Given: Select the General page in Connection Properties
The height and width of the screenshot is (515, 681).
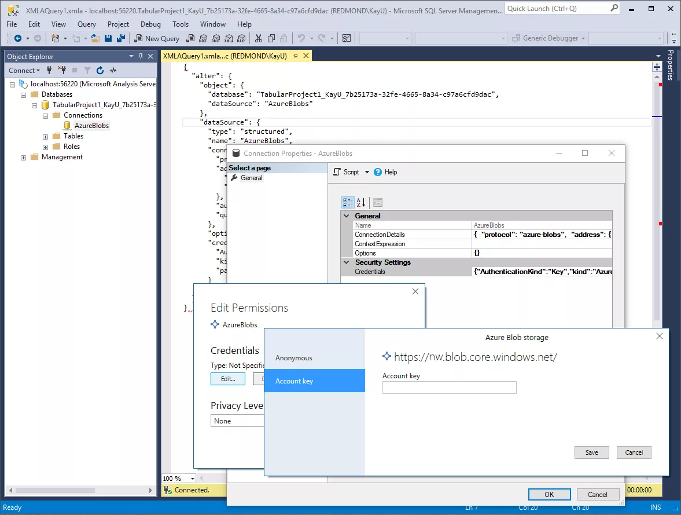Looking at the screenshot, I should (252, 178).
